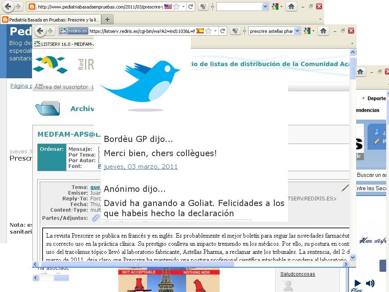Open the tab list arrow in the LISTSERV window
389x292 pixels.
pos(352,43)
